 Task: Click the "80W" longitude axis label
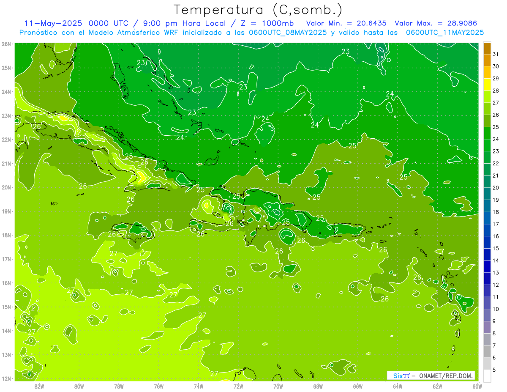pos(79,386)
